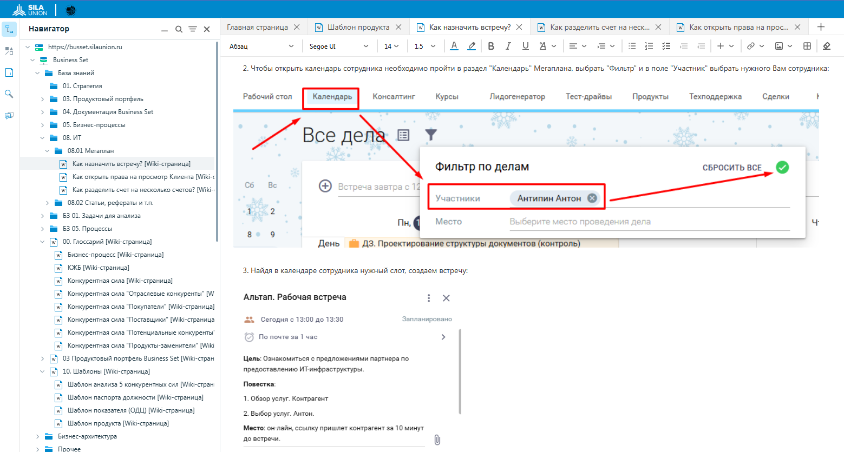Add a new tab with plus button
844x452 pixels.
pyautogui.click(x=821, y=27)
